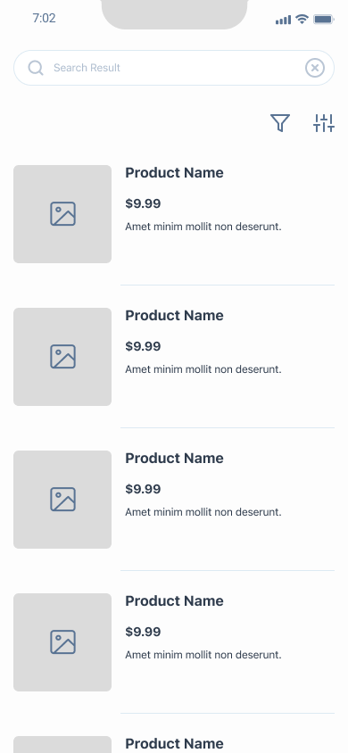Tap the $9.99 price of third product
The height and width of the screenshot is (753, 348).
pos(143,489)
